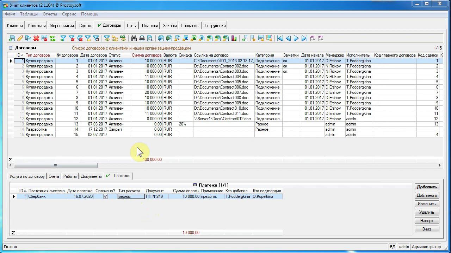Click the Доб. много button

[427, 195]
